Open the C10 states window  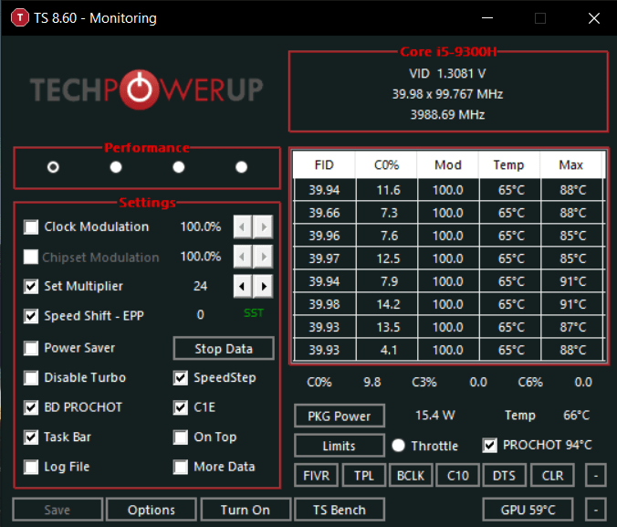click(x=458, y=476)
